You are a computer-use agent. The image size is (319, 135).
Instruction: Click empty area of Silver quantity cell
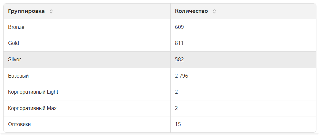(250, 60)
